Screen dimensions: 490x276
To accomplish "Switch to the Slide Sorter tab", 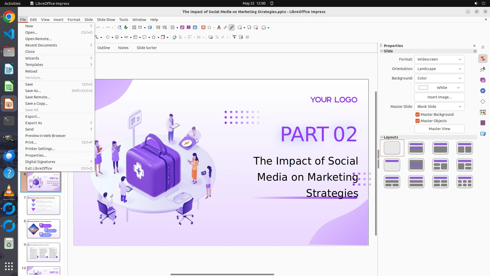I will [146, 48].
